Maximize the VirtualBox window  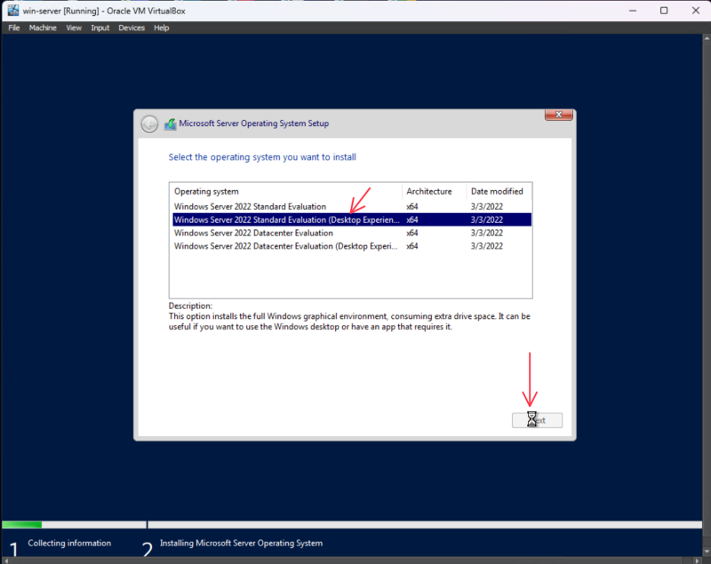tap(664, 11)
